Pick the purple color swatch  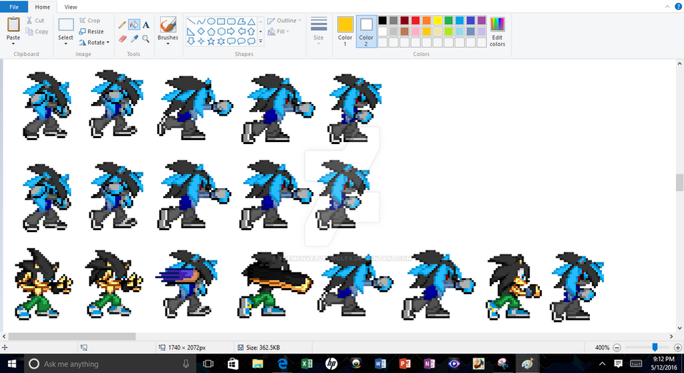(x=482, y=21)
